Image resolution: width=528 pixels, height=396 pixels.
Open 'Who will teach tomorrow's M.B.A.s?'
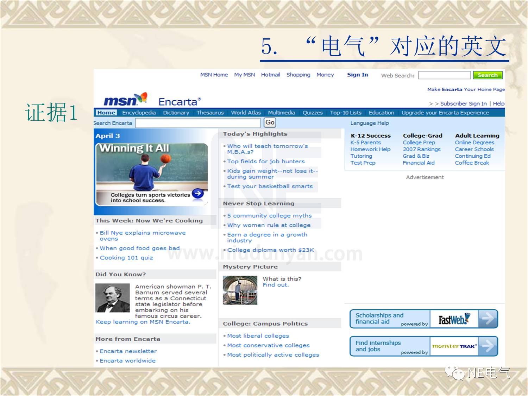click(x=268, y=149)
